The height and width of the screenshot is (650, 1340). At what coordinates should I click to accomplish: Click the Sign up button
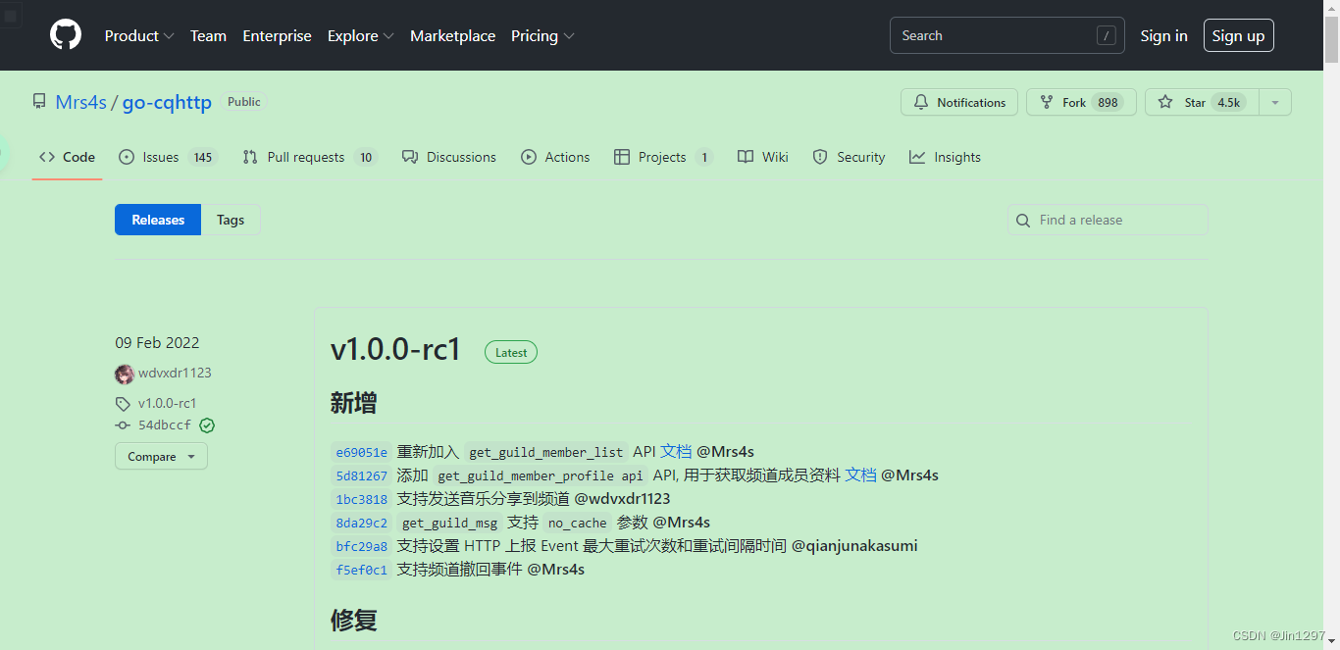(x=1238, y=35)
